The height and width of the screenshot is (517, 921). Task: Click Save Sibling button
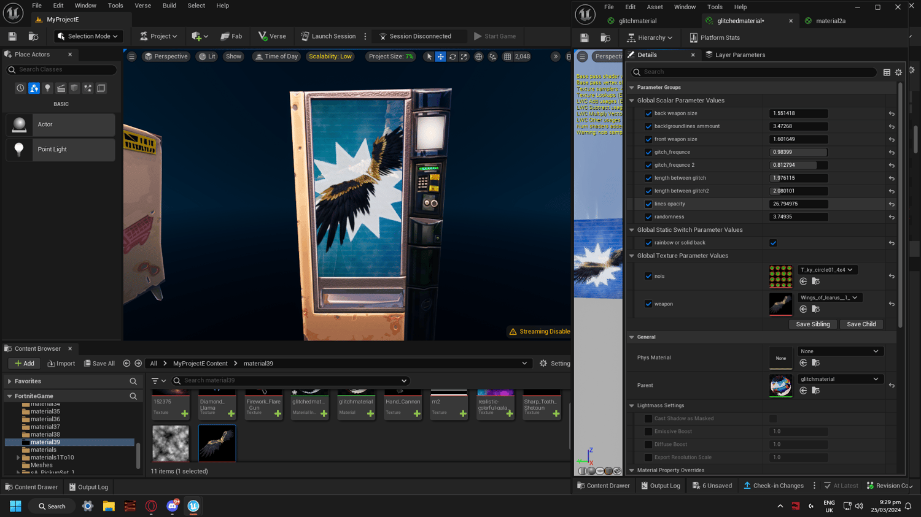click(812, 324)
